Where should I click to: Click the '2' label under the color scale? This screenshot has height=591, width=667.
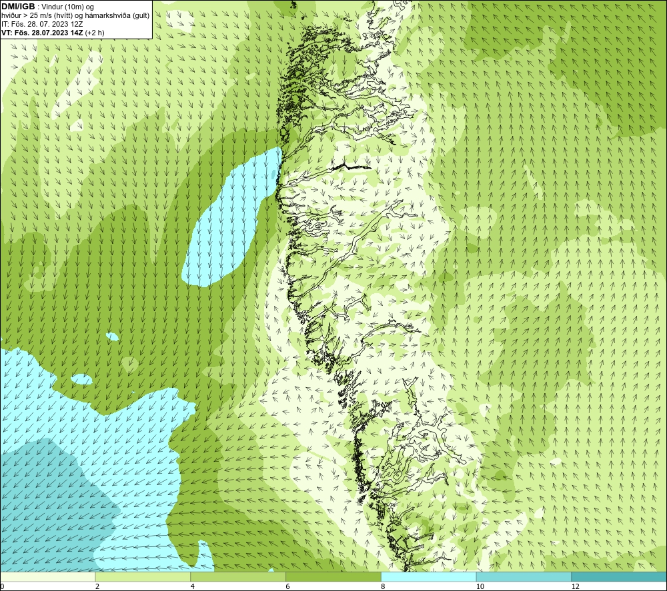[x=97, y=586]
